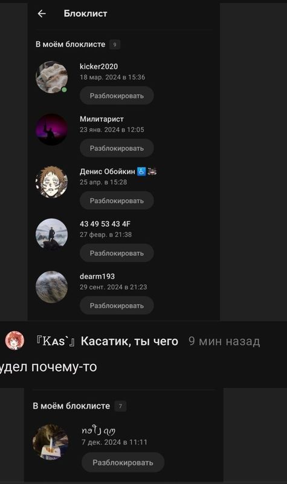Image resolution: width=287 pixels, height=484 pixels.
Task: Click username dearm193
Action: (97, 276)
